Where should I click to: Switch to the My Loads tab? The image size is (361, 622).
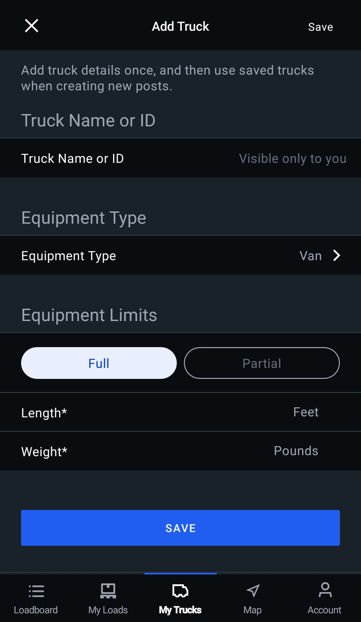[x=108, y=599]
